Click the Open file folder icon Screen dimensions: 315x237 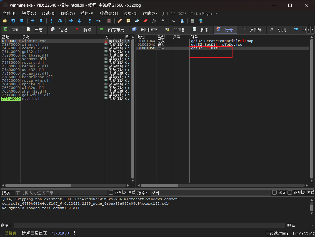pos(5,21)
